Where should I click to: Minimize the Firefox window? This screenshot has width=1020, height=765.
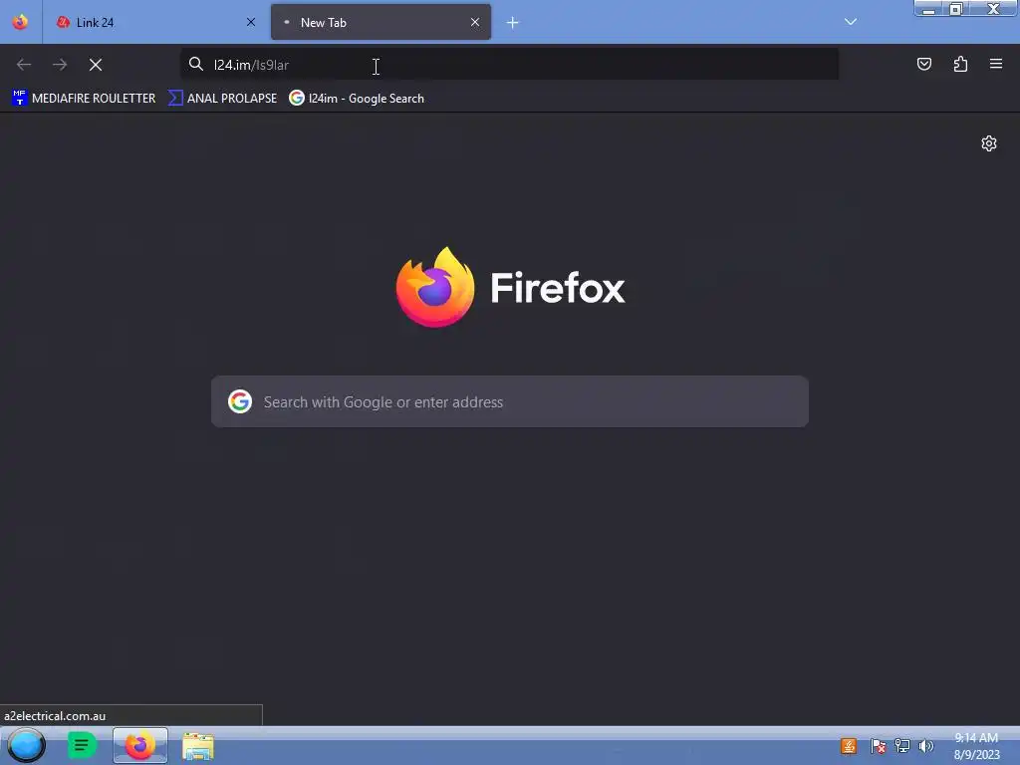point(929,8)
